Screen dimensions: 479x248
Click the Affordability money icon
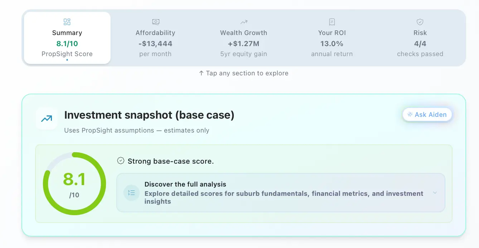(x=156, y=22)
